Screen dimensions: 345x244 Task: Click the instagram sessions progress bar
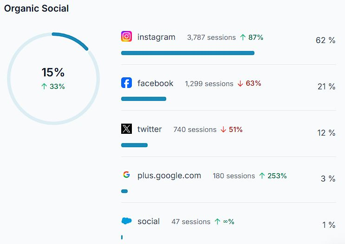[x=188, y=53]
